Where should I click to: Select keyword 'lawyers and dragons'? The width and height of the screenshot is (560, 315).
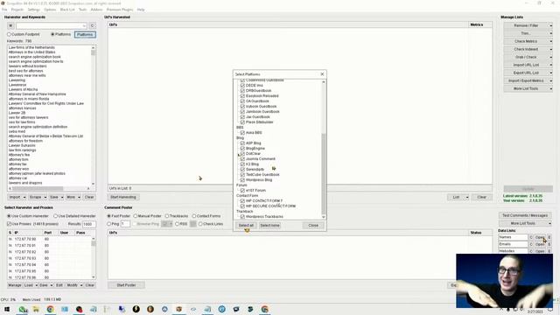click(25, 183)
